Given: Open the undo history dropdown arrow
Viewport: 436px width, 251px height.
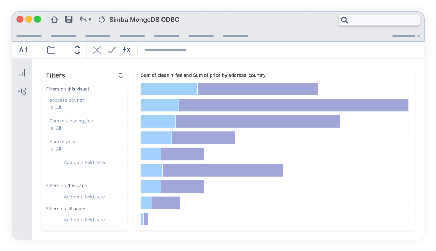Looking at the screenshot, I should click(90, 20).
